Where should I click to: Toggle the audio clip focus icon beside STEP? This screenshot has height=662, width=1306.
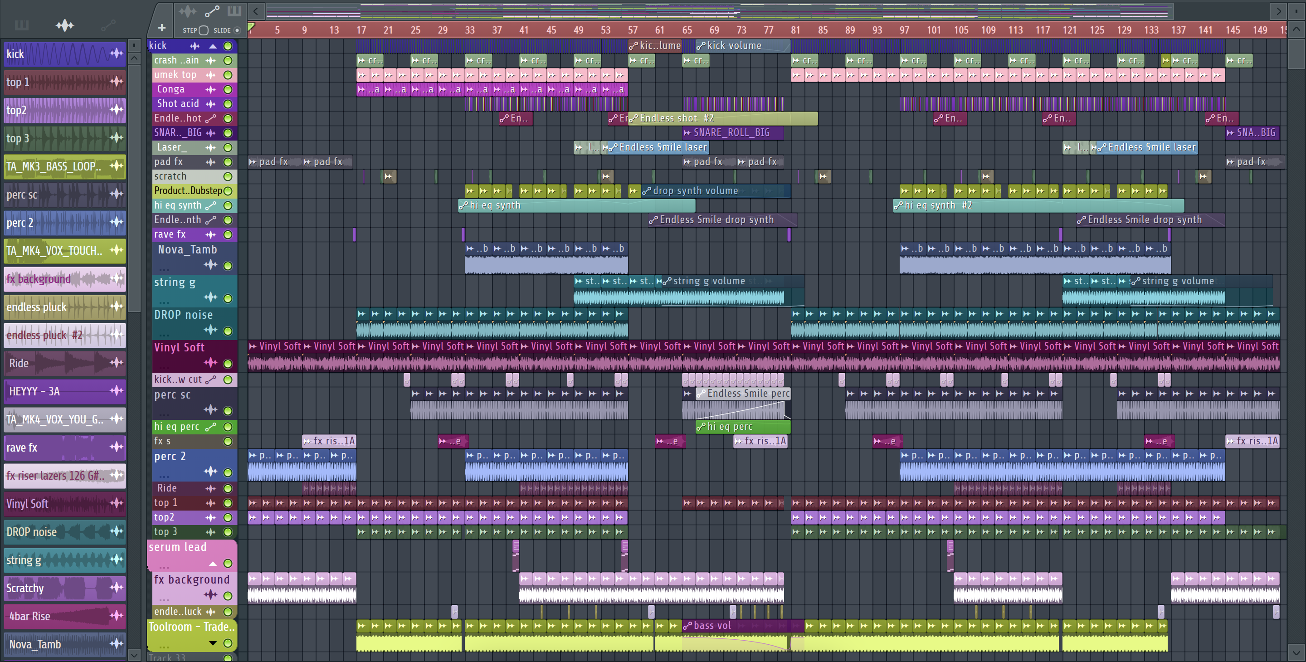pyautogui.click(x=187, y=10)
